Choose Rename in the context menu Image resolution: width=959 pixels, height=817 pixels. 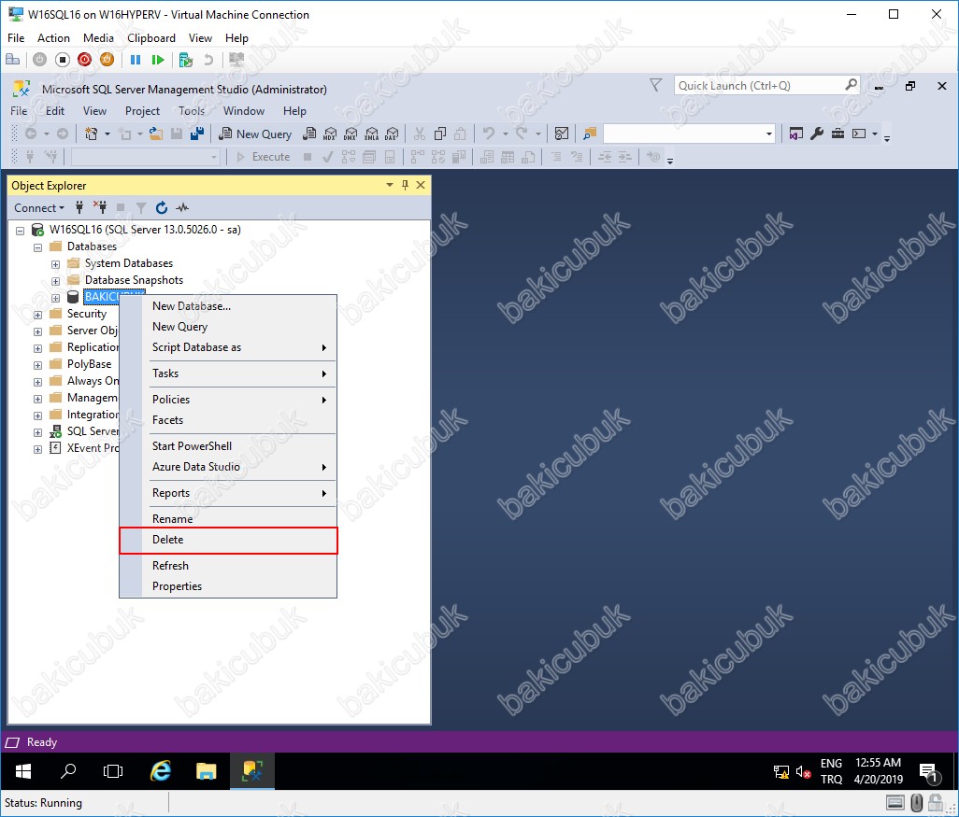pos(228,519)
